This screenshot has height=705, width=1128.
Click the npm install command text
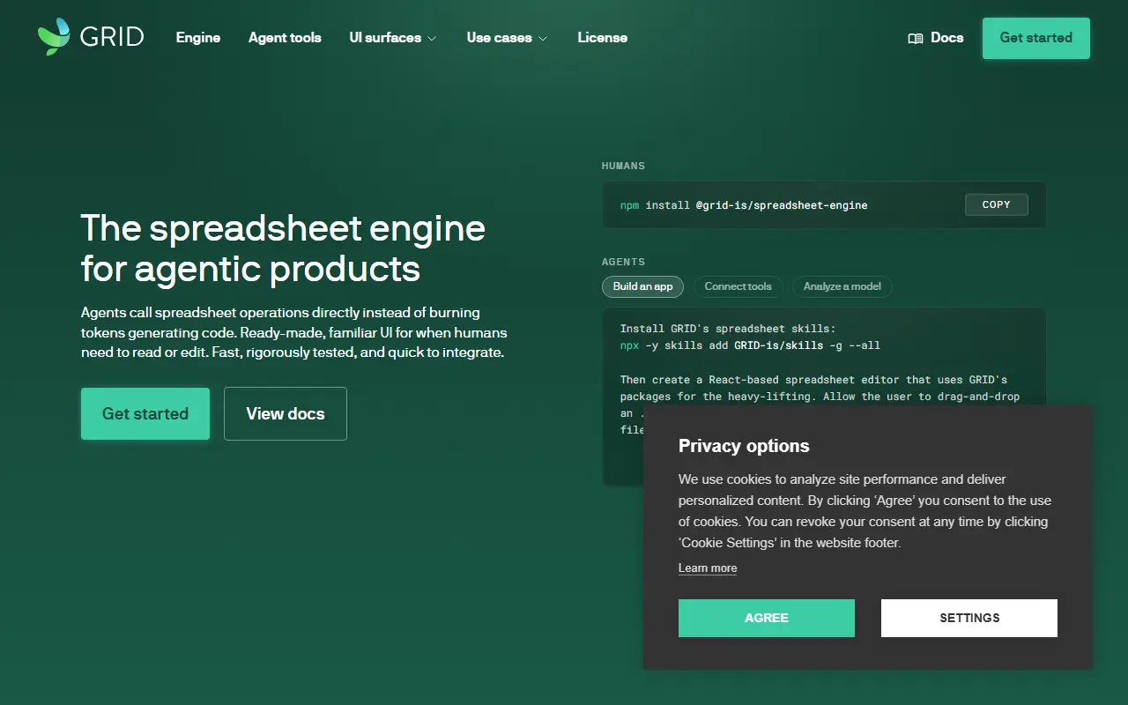click(744, 205)
